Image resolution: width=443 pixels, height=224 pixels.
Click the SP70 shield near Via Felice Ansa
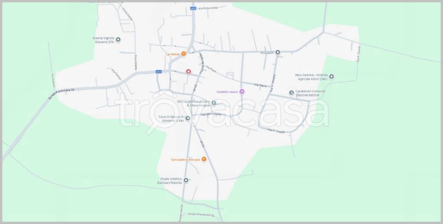(193, 8)
